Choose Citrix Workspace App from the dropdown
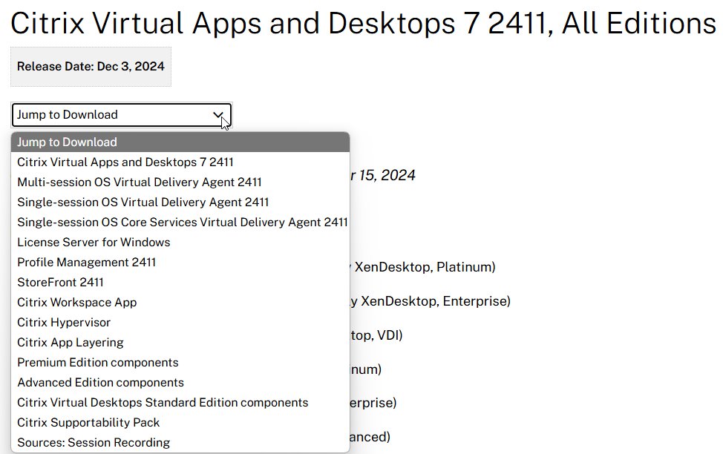Viewport: 723px width, 454px height. coord(76,302)
